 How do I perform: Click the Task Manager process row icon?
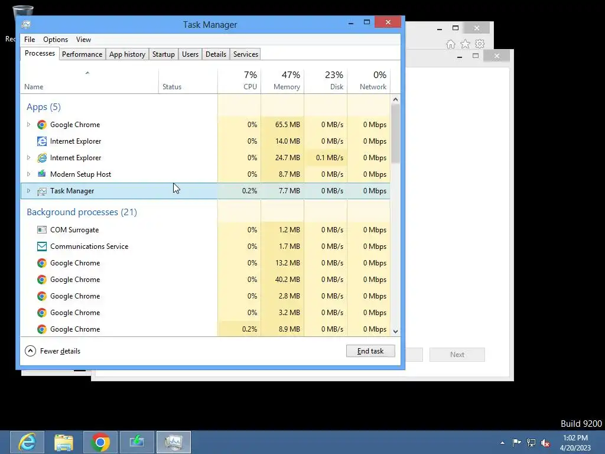pyautogui.click(x=42, y=191)
